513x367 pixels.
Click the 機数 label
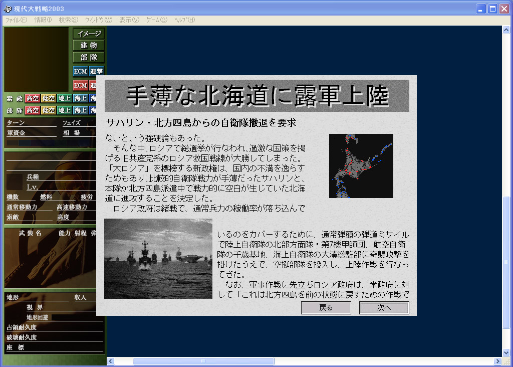13,197
